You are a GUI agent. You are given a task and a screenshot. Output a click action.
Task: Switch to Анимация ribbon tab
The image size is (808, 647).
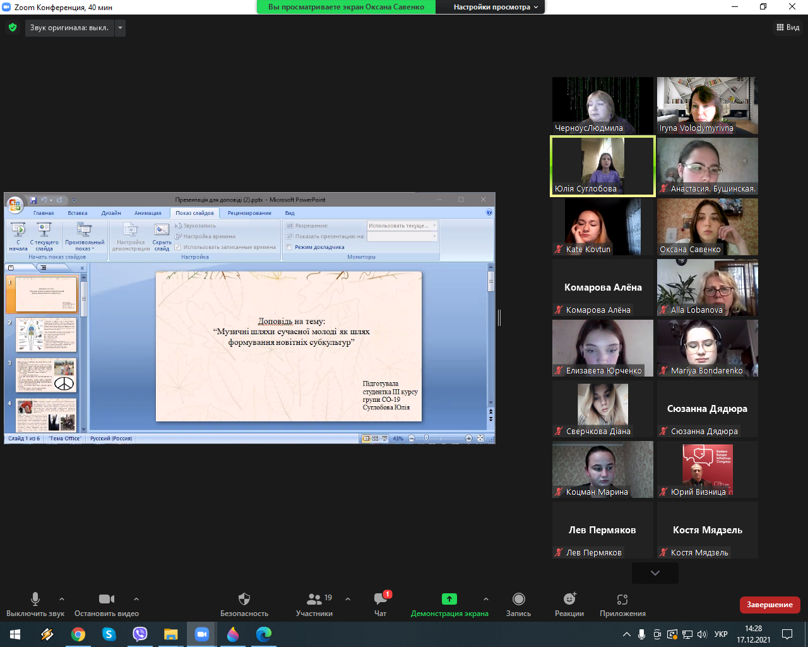148,213
